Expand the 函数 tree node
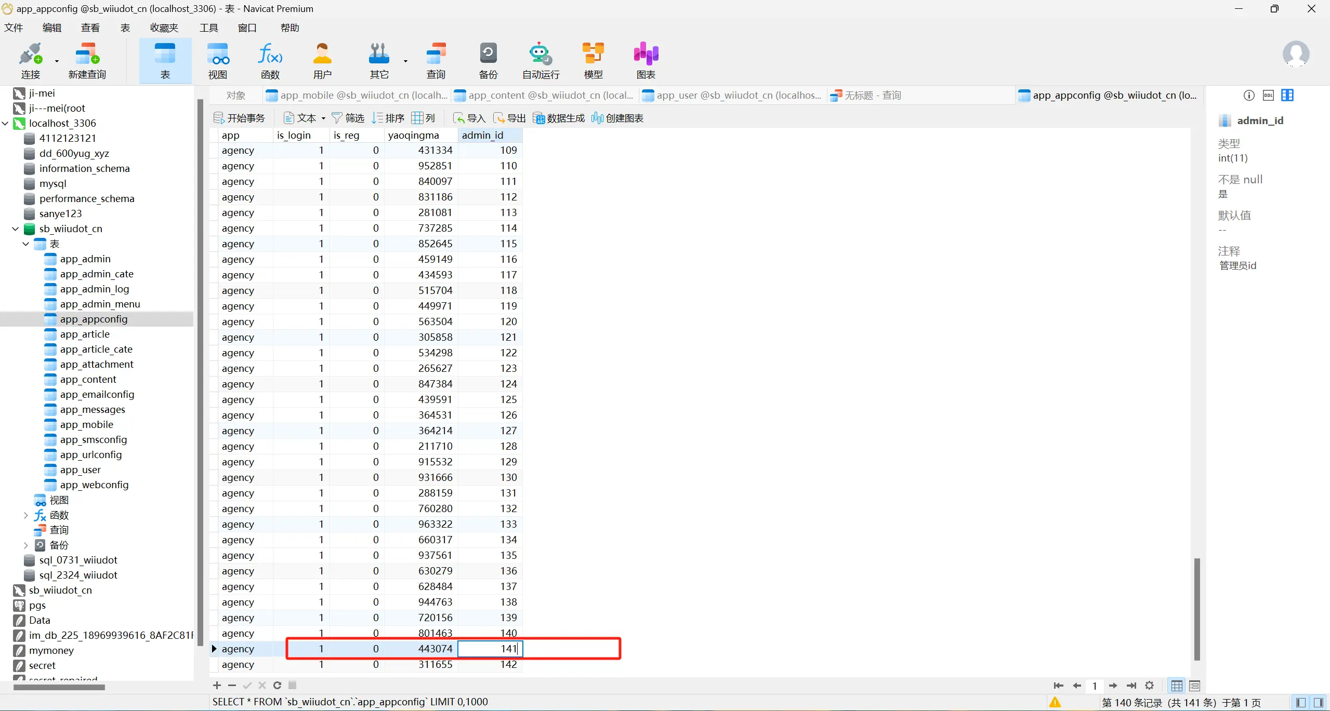Screen dimensions: 1330x711 tap(25, 515)
